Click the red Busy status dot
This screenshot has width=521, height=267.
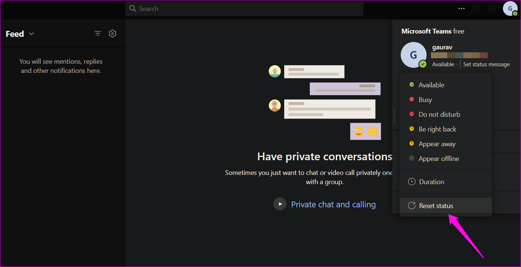click(x=412, y=99)
